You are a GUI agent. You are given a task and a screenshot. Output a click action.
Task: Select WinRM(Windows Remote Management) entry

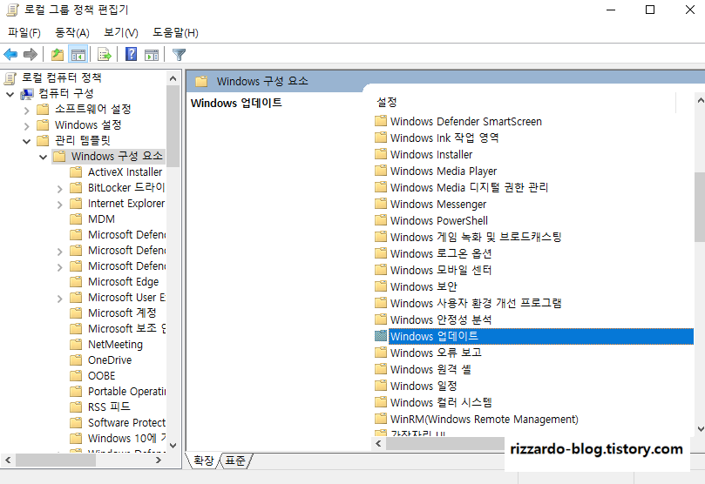pyautogui.click(x=484, y=420)
